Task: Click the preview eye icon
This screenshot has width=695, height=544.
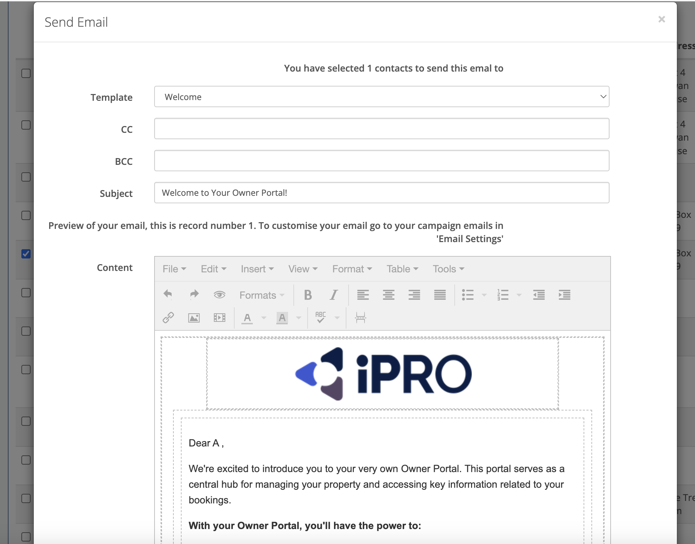Action: 219,295
